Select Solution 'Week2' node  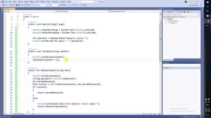coord(175,17)
